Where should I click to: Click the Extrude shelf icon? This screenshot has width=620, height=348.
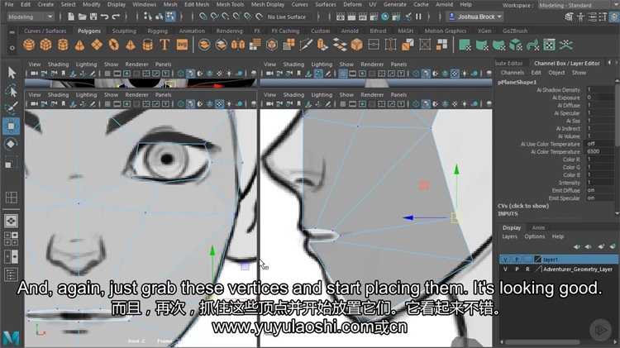[323, 45]
